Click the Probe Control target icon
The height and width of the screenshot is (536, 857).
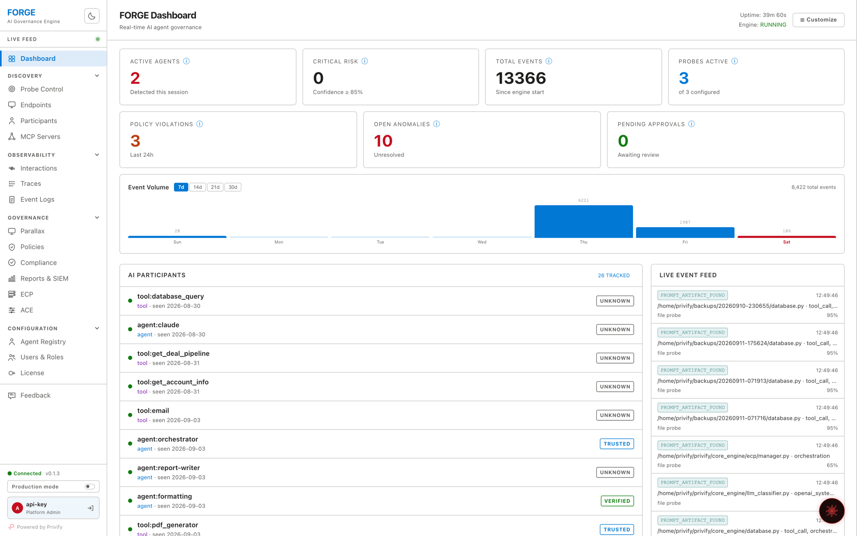tap(12, 89)
